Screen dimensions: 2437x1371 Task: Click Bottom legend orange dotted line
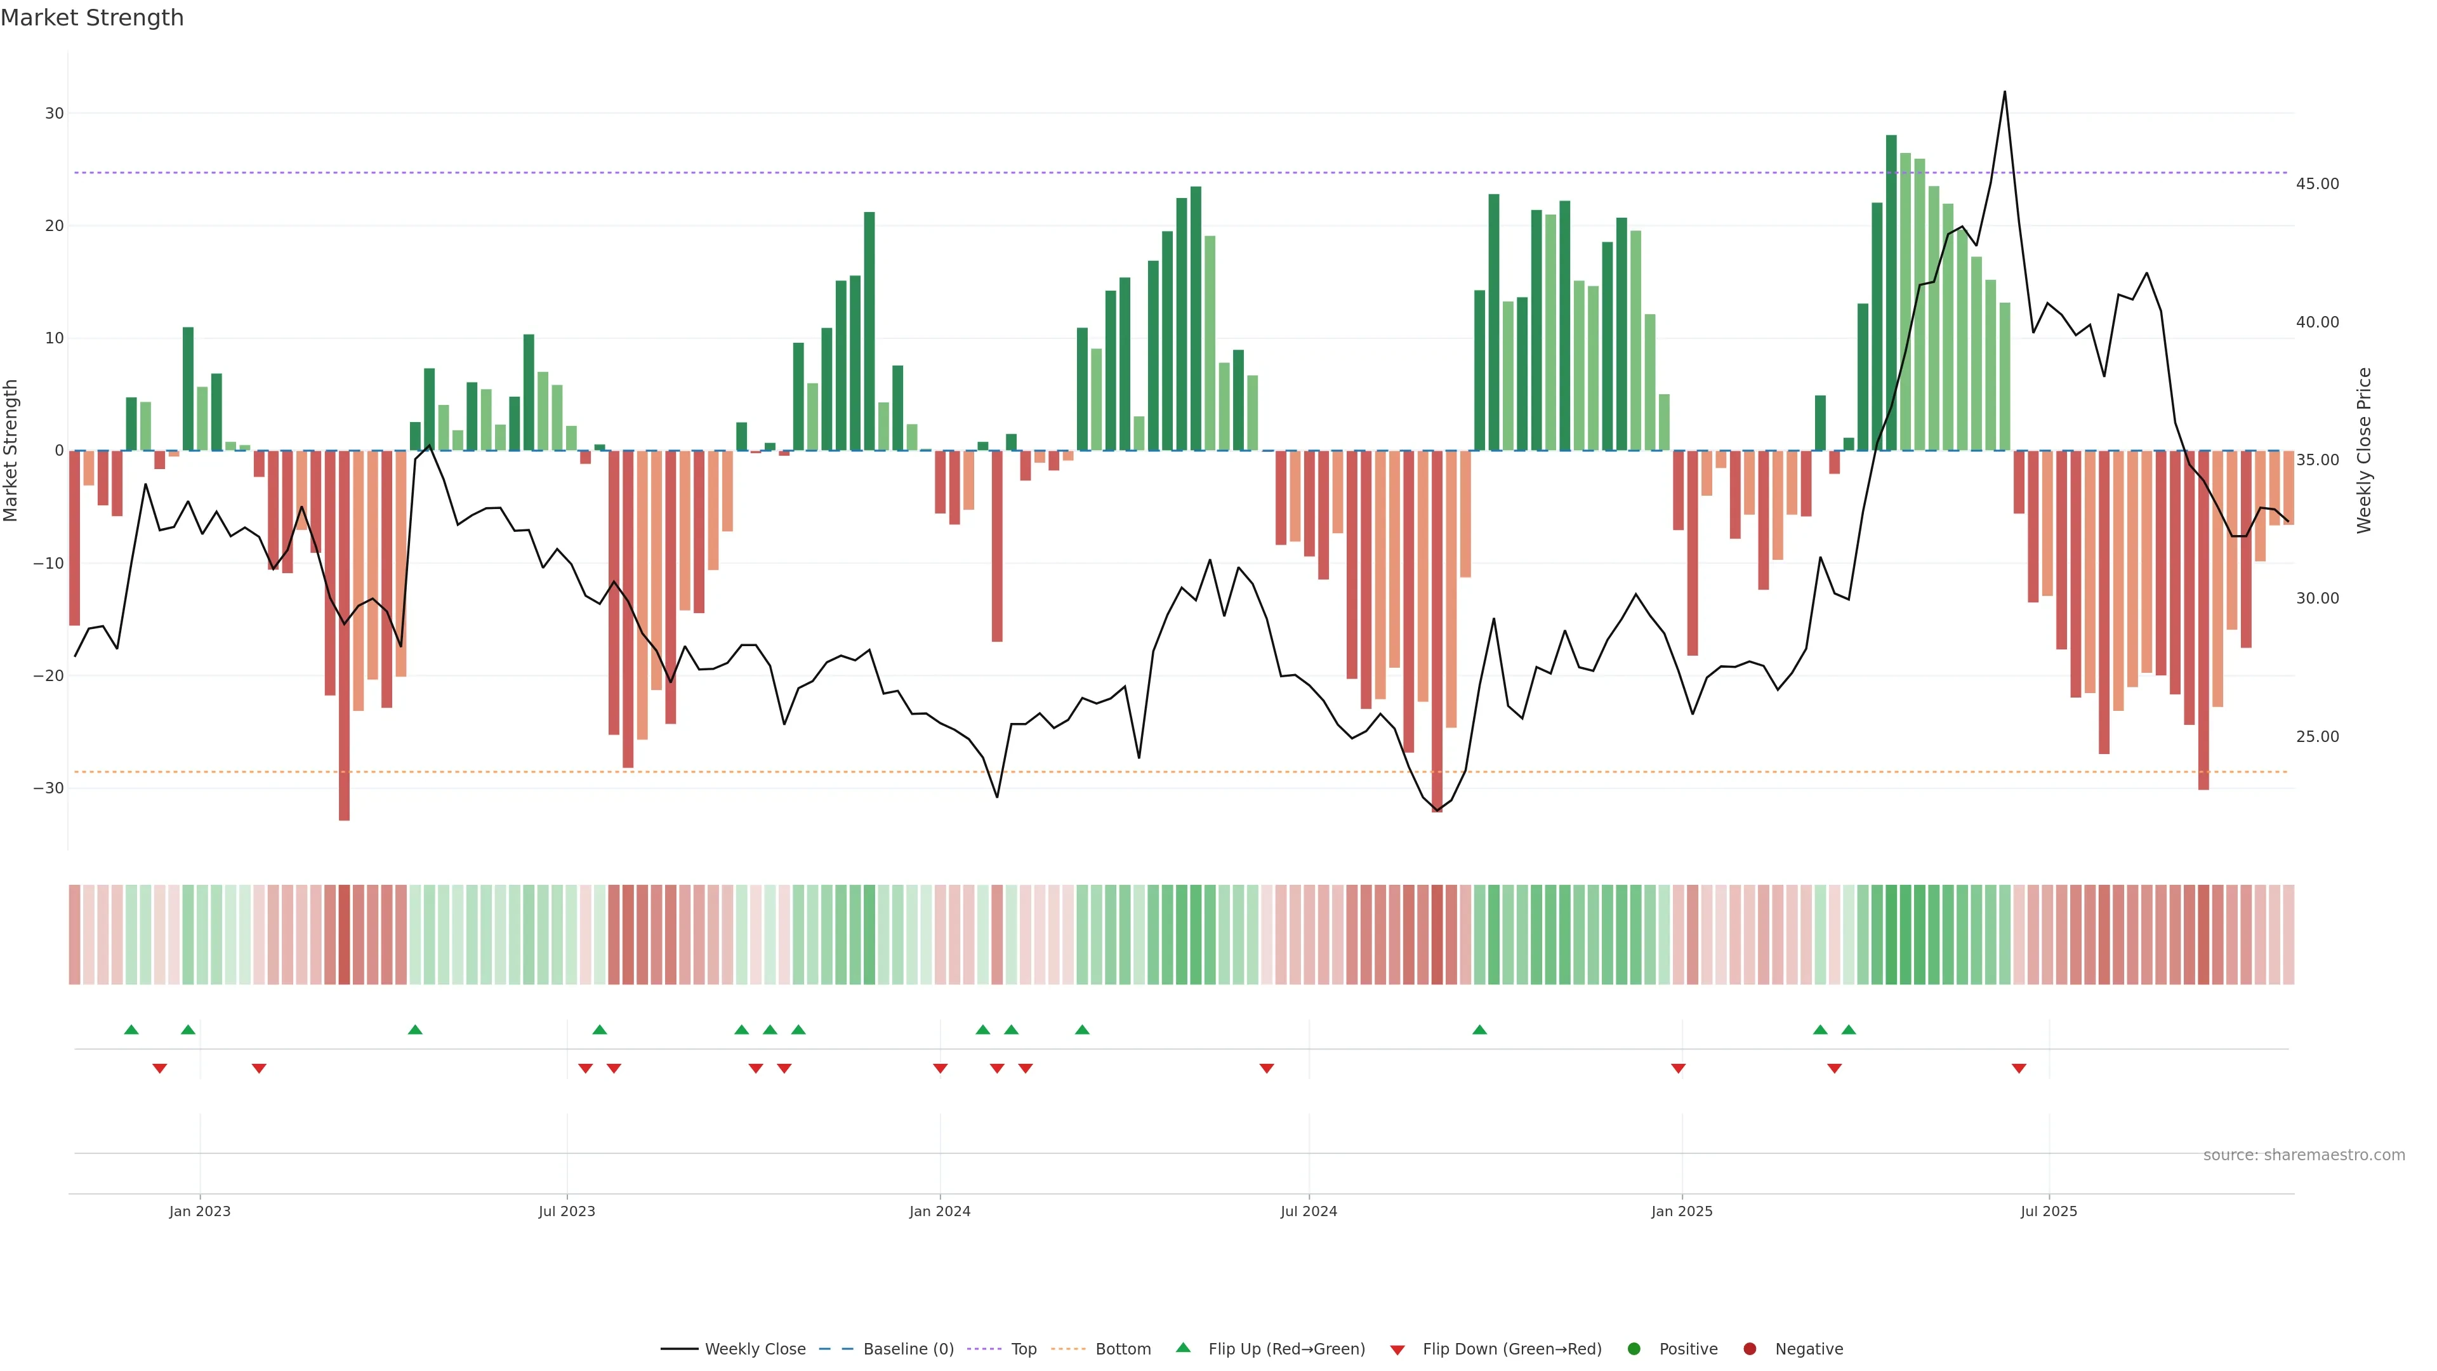1068,1349
